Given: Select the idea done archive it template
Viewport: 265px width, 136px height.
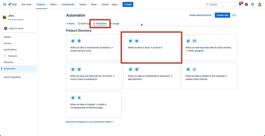Looking at the screenshot, I should (x=151, y=48).
